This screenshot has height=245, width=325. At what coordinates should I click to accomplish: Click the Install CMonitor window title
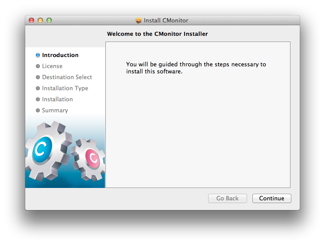tap(166, 20)
